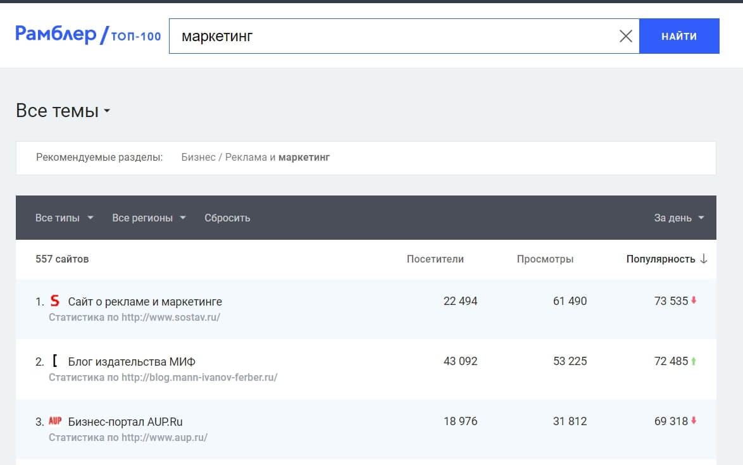
Task: Open the Все темы dropdown
Action: (62, 111)
